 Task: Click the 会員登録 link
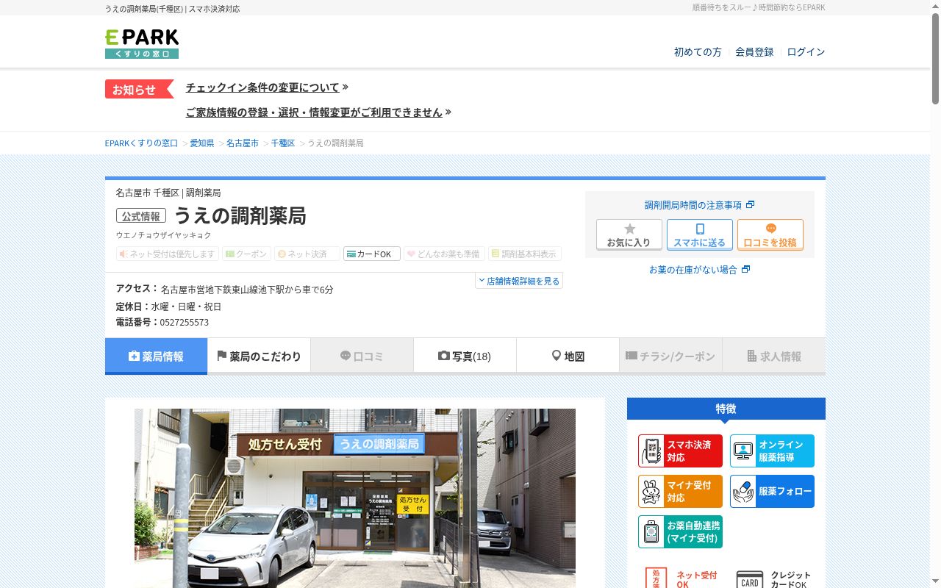click(x=754, y=52)
